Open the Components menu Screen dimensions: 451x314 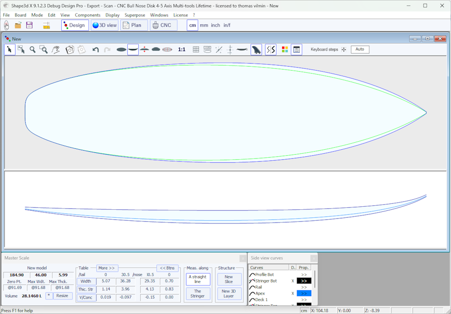click(x=88, y=15)
